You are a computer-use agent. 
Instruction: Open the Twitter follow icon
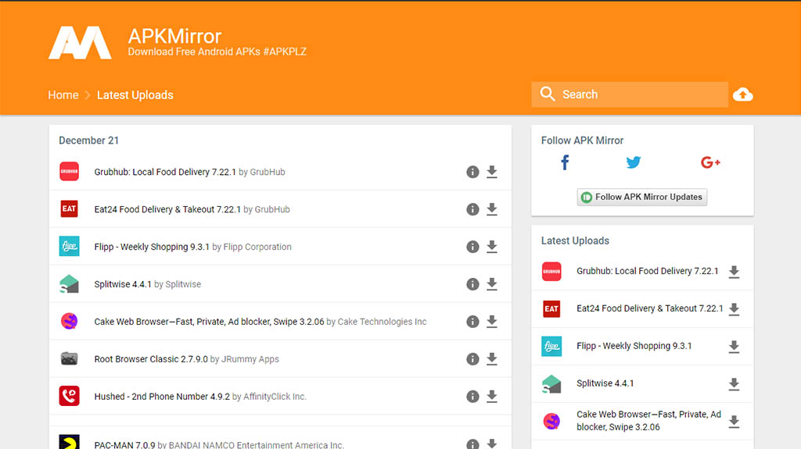click(x=633, y=162)
